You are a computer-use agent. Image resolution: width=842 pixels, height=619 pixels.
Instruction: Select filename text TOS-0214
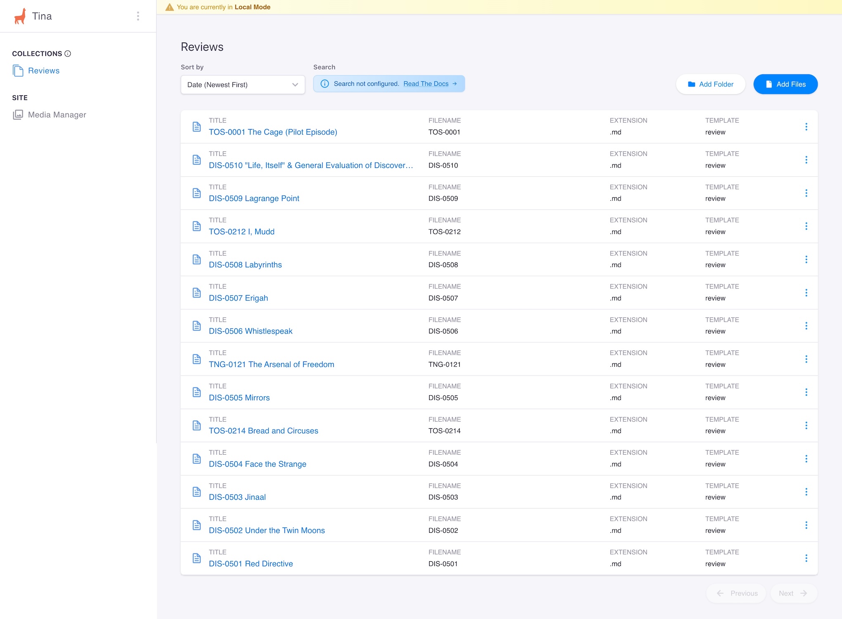[444, 431]
